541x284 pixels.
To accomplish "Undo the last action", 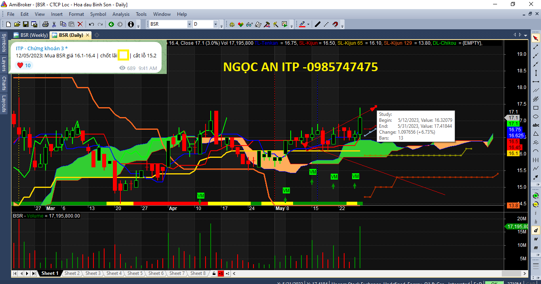I will pyautogui.click(x=91, y=24).
